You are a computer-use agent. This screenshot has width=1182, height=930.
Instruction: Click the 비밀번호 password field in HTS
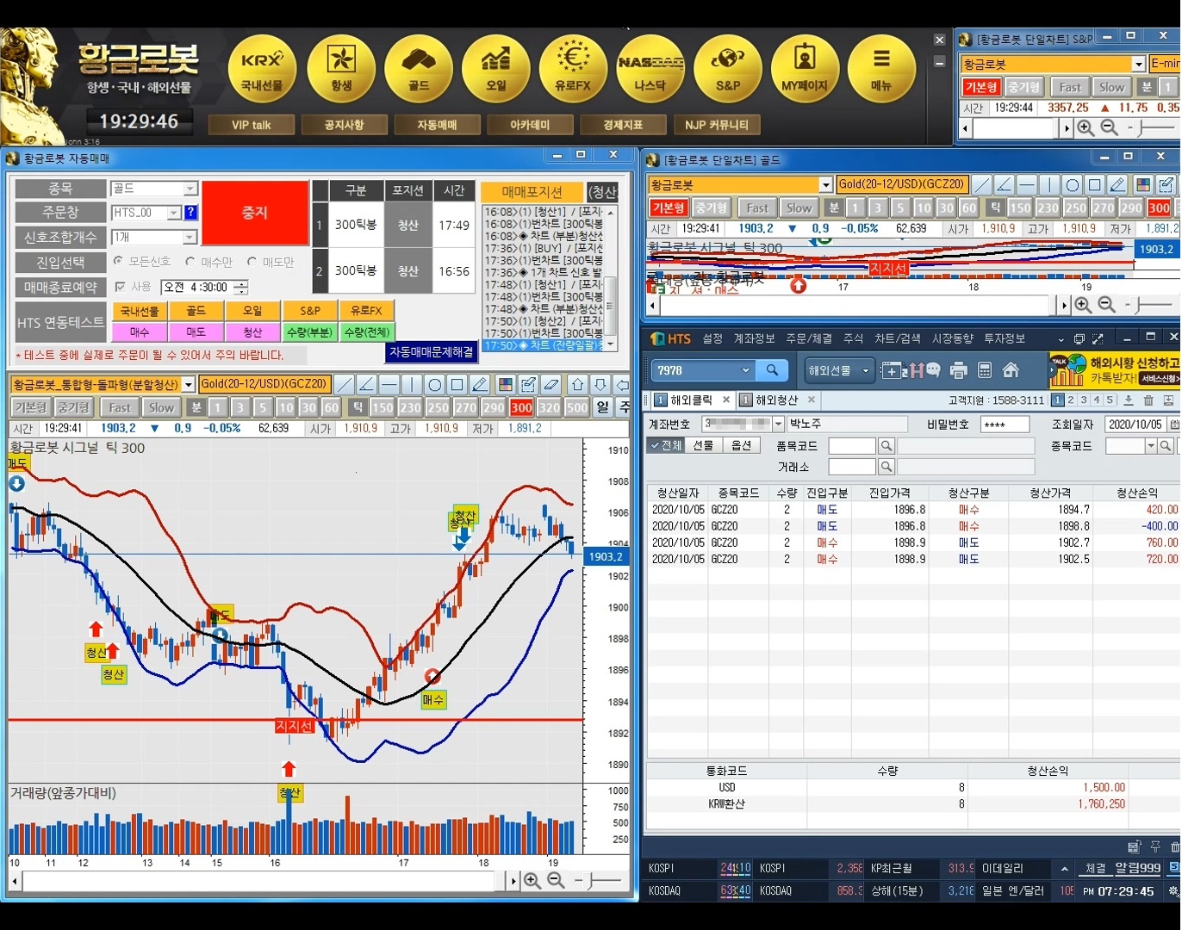pos(1005,424)
